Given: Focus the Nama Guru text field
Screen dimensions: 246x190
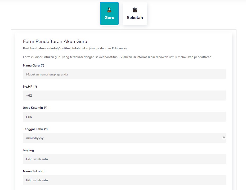Looking at the screenshot, I should (124, 74).
